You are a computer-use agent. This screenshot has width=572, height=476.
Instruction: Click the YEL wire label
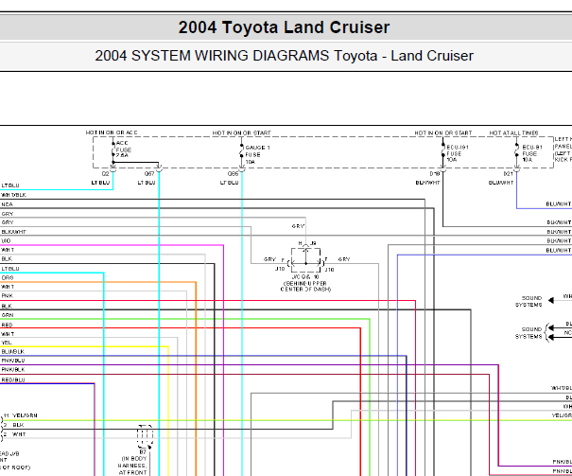point(7,343)
